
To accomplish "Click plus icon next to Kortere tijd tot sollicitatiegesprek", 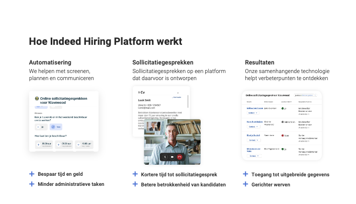I will pyautogui.click(x=135, y=174).
